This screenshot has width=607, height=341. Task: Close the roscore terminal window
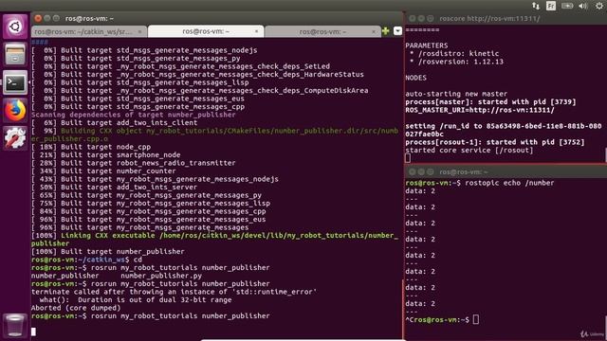[412, 18]
